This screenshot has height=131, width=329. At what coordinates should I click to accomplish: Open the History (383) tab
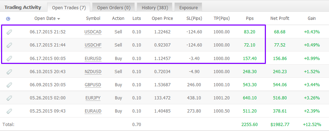coord(155,7)
